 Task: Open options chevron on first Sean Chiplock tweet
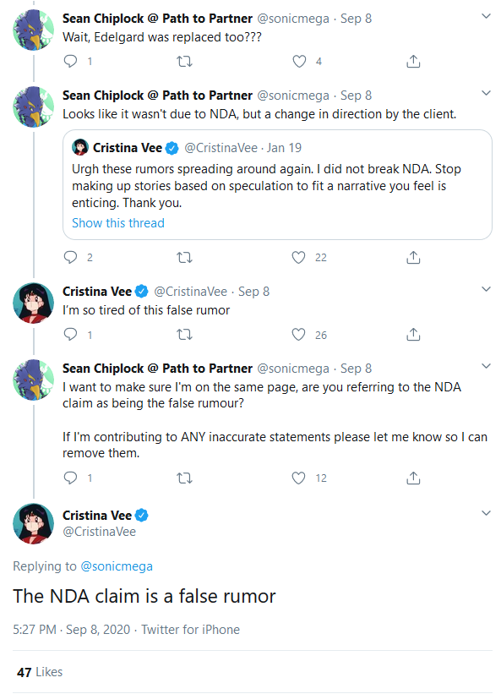click(486, 16)
